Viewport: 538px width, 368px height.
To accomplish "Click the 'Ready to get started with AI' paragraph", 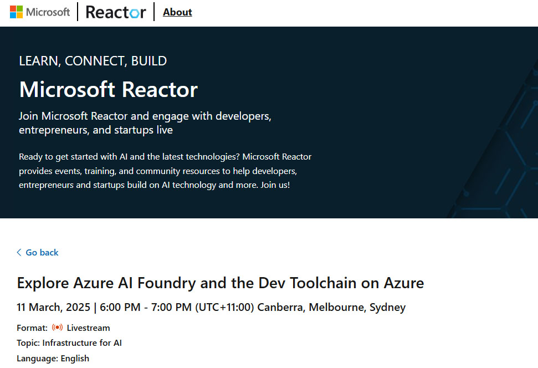I will tap(165, 171).
